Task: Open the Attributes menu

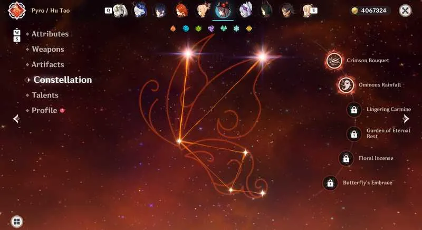Action: tap(50, 34)
